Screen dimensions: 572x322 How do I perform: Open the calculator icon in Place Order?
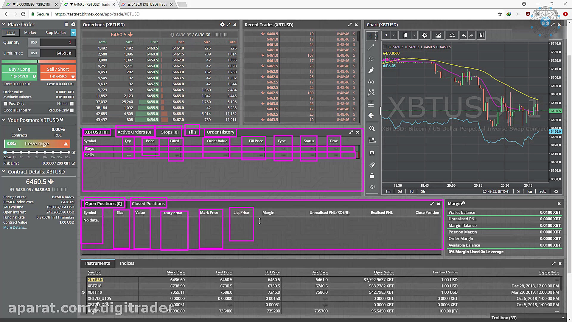pos(66,24)
